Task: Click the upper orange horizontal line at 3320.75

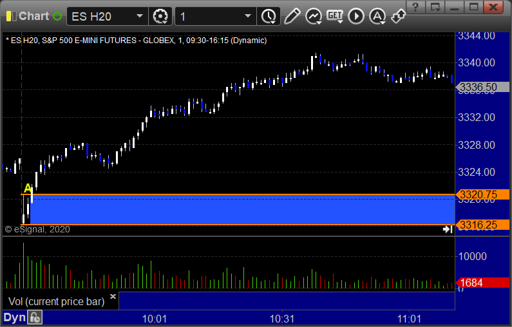Action: coord(238,194)
